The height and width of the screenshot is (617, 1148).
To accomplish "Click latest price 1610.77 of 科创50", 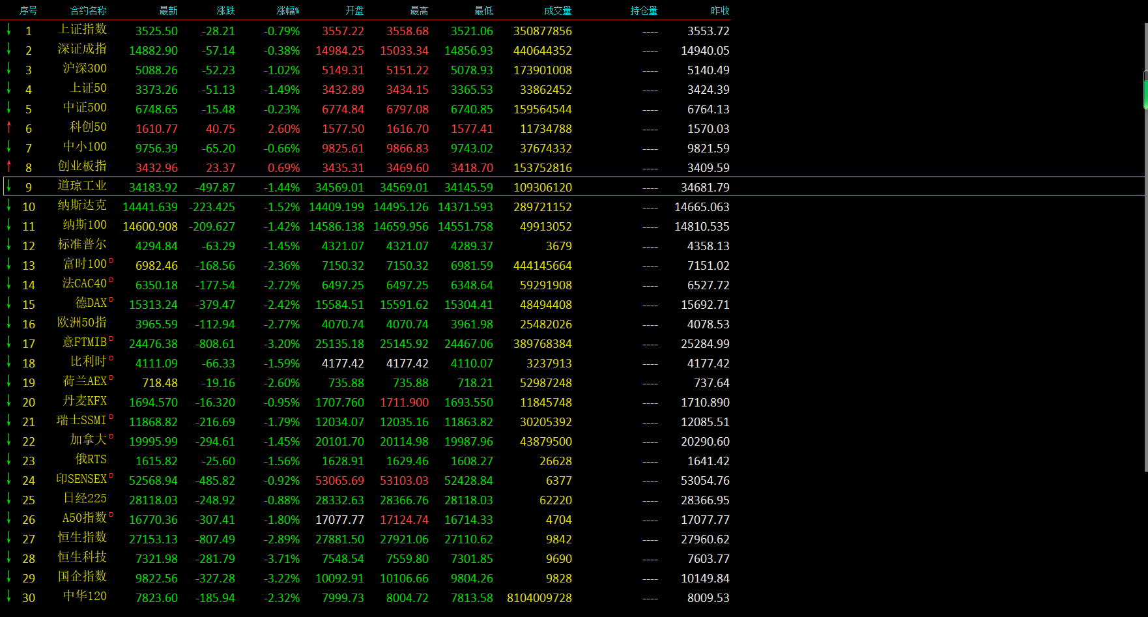I will coord(156,129).
